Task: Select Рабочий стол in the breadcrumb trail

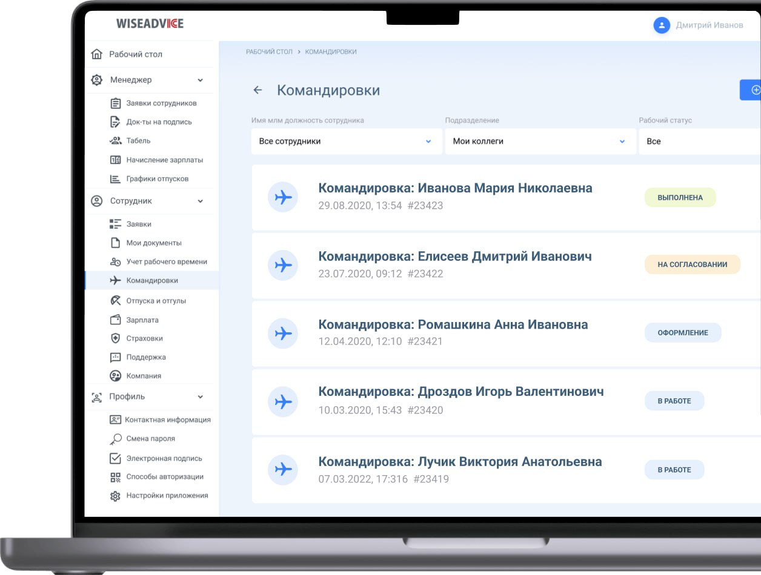Action: coord(268,51)
